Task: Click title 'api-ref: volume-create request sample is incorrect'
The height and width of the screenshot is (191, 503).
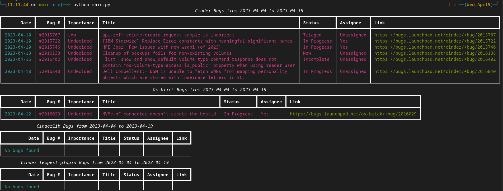Action: pos(168,35)
